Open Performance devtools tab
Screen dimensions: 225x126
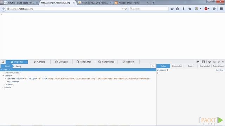(x=106, y=62)
